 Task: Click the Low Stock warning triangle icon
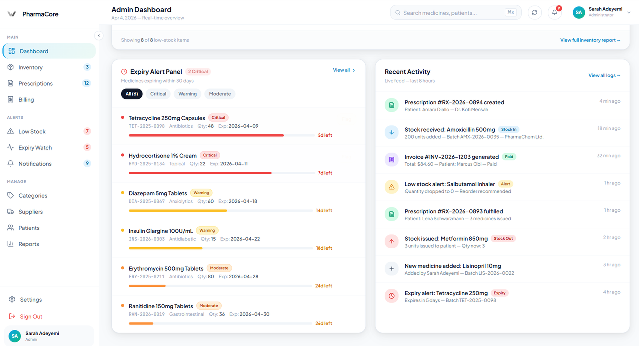[x=11, y=131]
